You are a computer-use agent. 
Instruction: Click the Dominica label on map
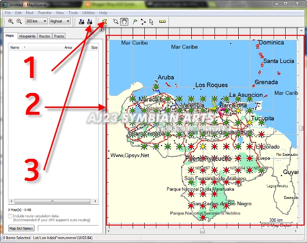[271, 43]
